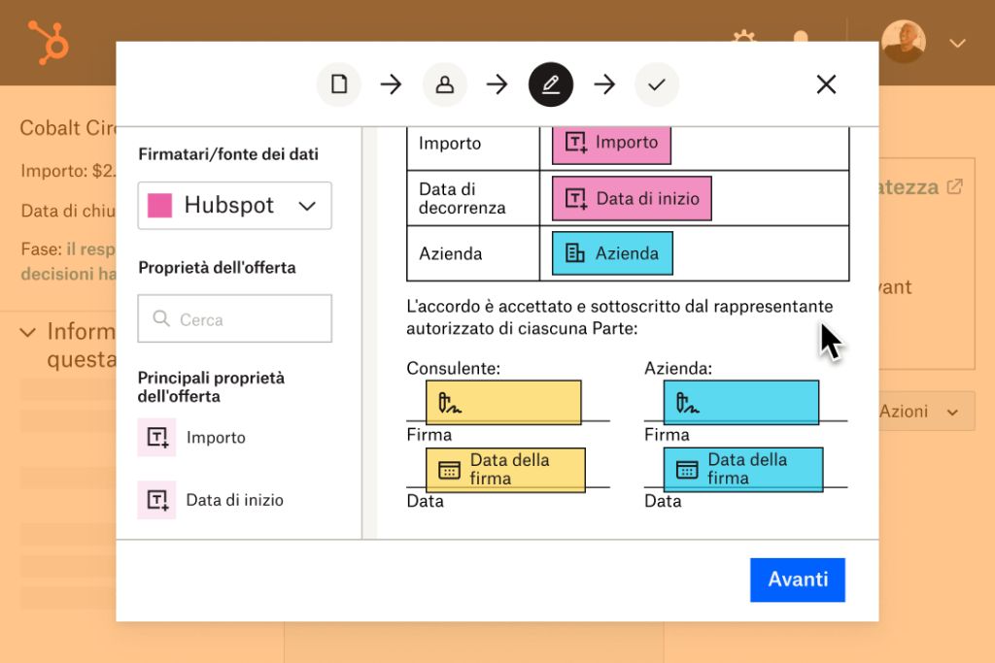Select the pink Importo field in the table

tap(610, 143)
